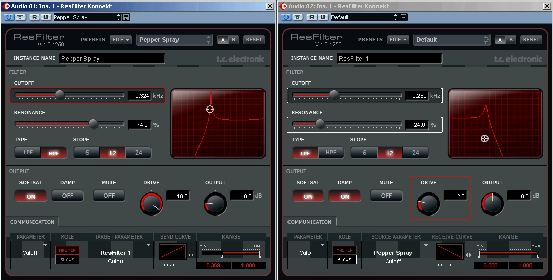Toggle SOFTSAT ON in ResFilter 1
This screenshot has width=553, height=280.
click(308, 196)
